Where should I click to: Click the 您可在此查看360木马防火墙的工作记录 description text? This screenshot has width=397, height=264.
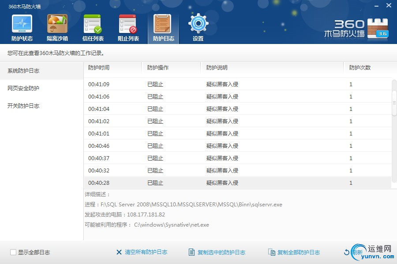[56, 53]
